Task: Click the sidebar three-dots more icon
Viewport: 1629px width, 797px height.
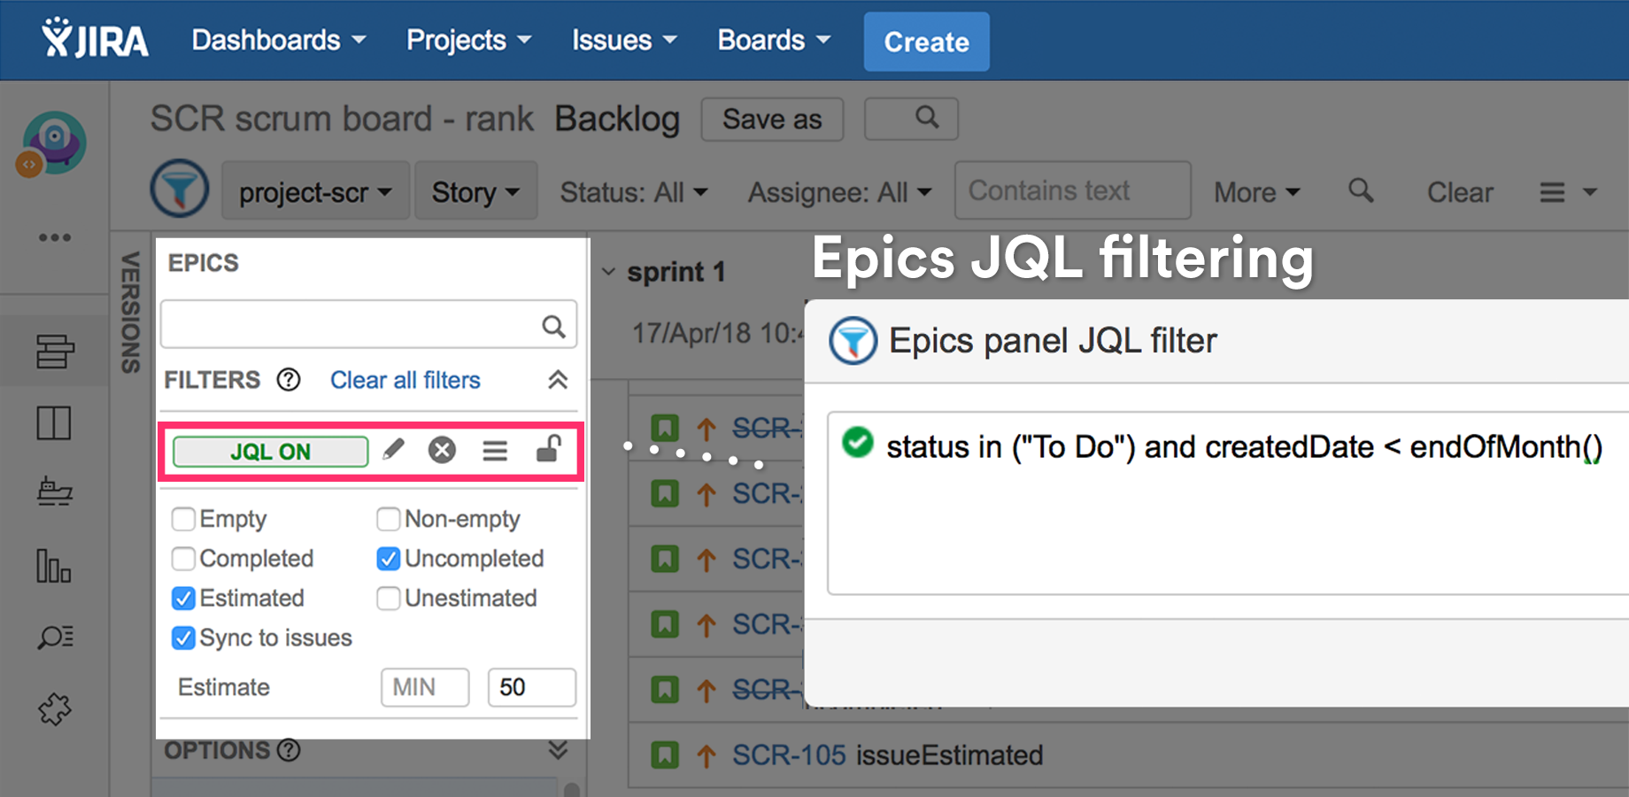Action: (55, 237)
